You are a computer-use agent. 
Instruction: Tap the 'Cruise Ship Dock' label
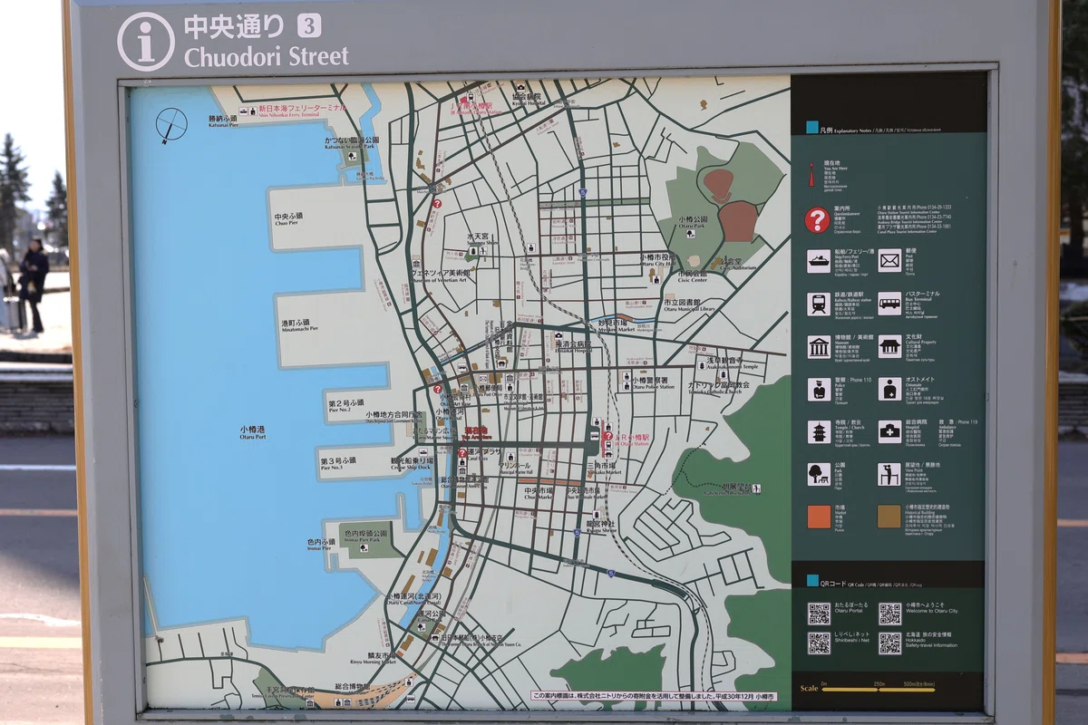tap(410, 469)
